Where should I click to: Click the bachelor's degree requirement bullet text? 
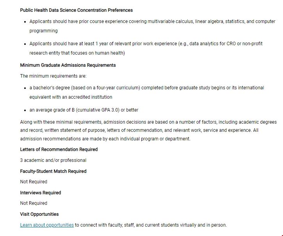146,88
